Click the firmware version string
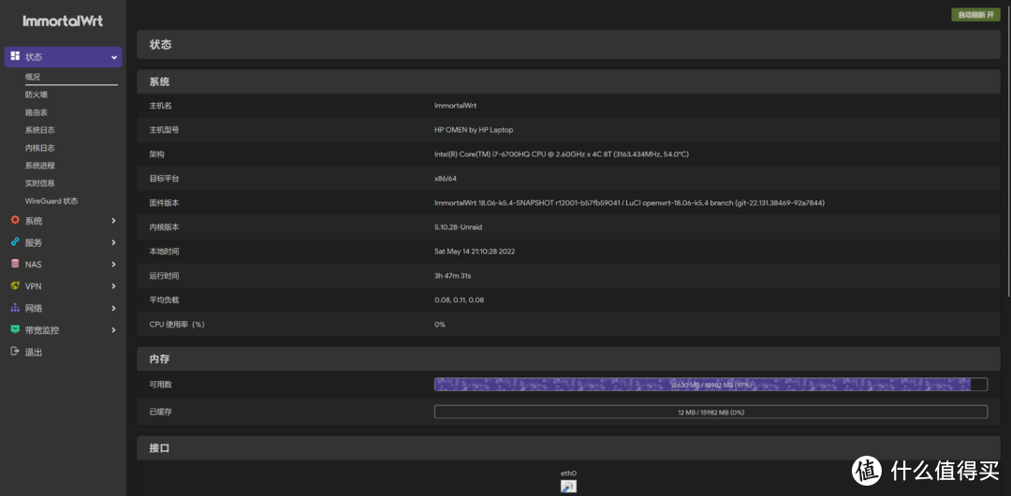 click(x=629, y=202)
